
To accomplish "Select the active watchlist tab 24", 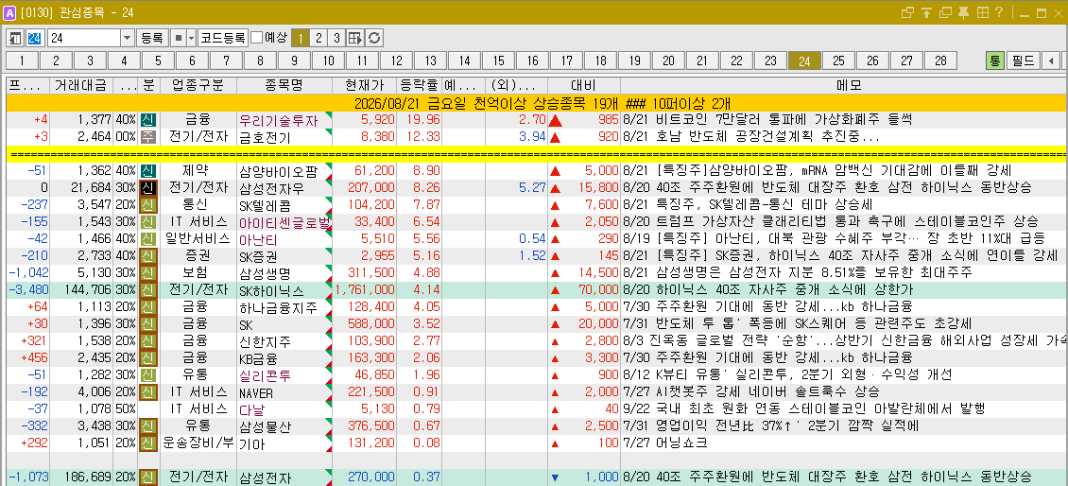I will [804, 61].
